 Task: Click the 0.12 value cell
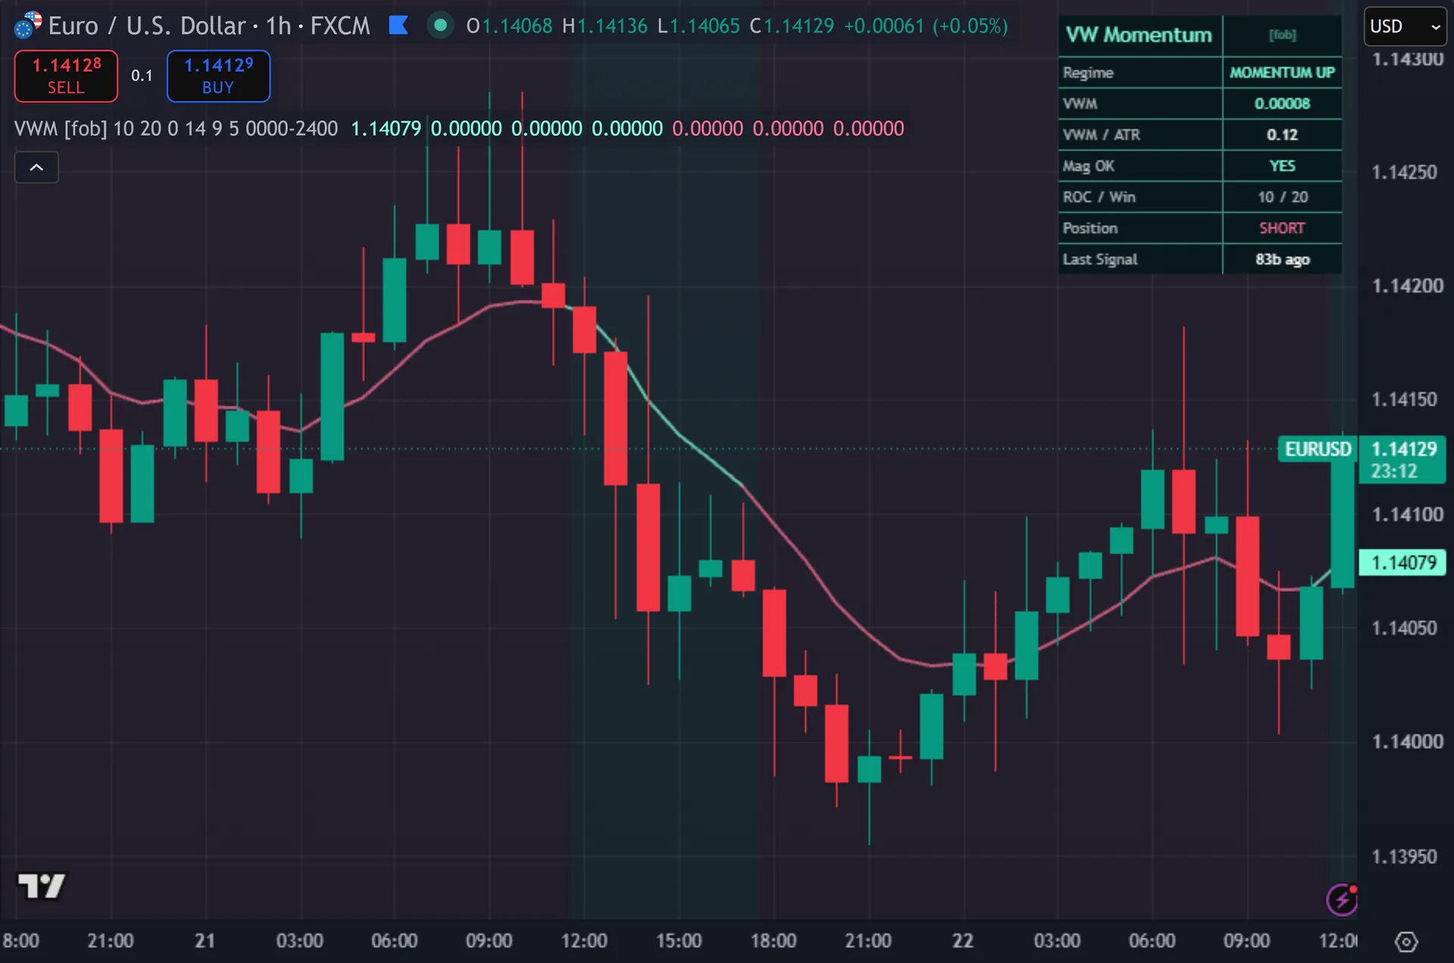[1282, 135]
